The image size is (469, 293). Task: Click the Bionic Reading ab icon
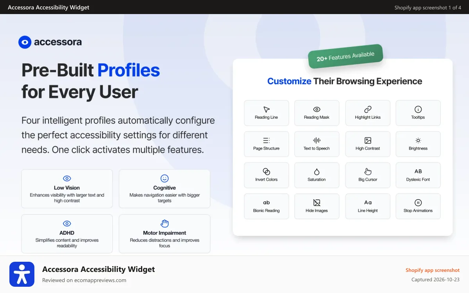point(267,203)
